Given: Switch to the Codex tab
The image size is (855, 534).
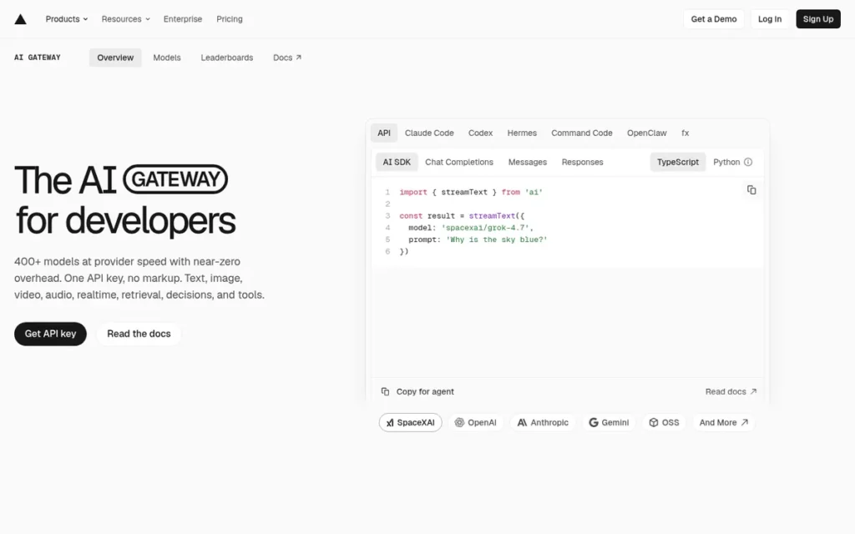Looking at the screenshot, I should (480, 133).
